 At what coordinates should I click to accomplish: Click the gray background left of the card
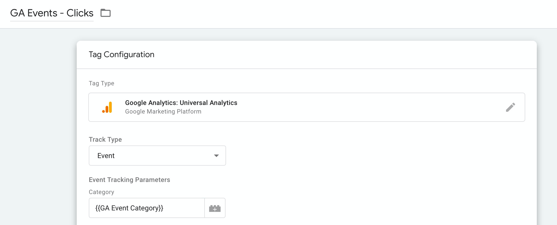pyautogui.click(x=38, y=126)
